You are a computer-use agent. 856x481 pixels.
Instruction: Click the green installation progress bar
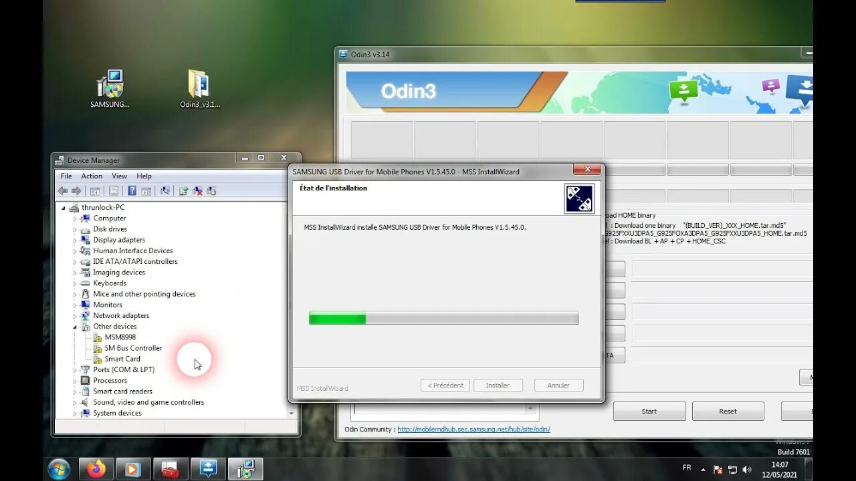[443, 319]
